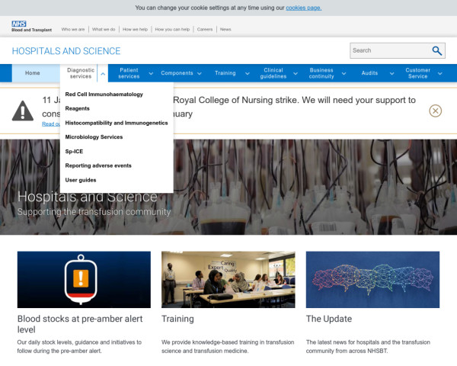Image resolution: width=457 pixels, height=366 pixels.
Task: Close the strike alert banner
Action: [x=435, y=111]
